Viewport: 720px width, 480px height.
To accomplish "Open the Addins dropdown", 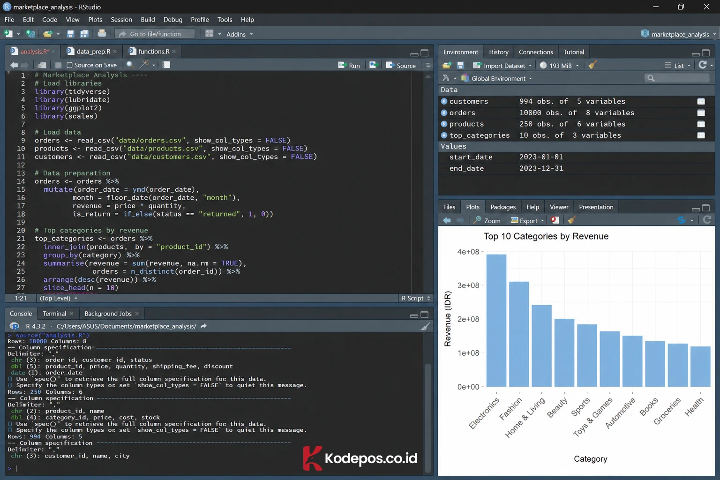I will pyautogui.click(x=239, y=34).
